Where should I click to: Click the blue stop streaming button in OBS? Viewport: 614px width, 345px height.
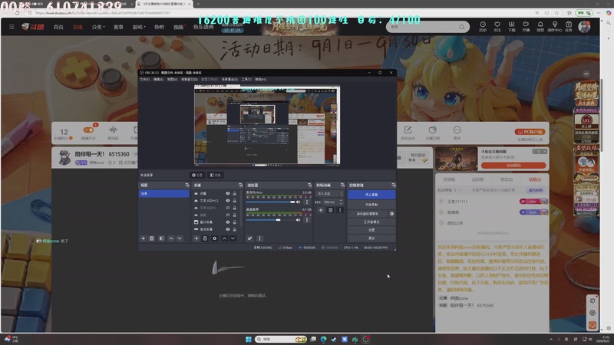(x=371, y=195)
